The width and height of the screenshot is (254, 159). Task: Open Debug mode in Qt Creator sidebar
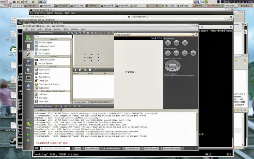tap(28, 63)
